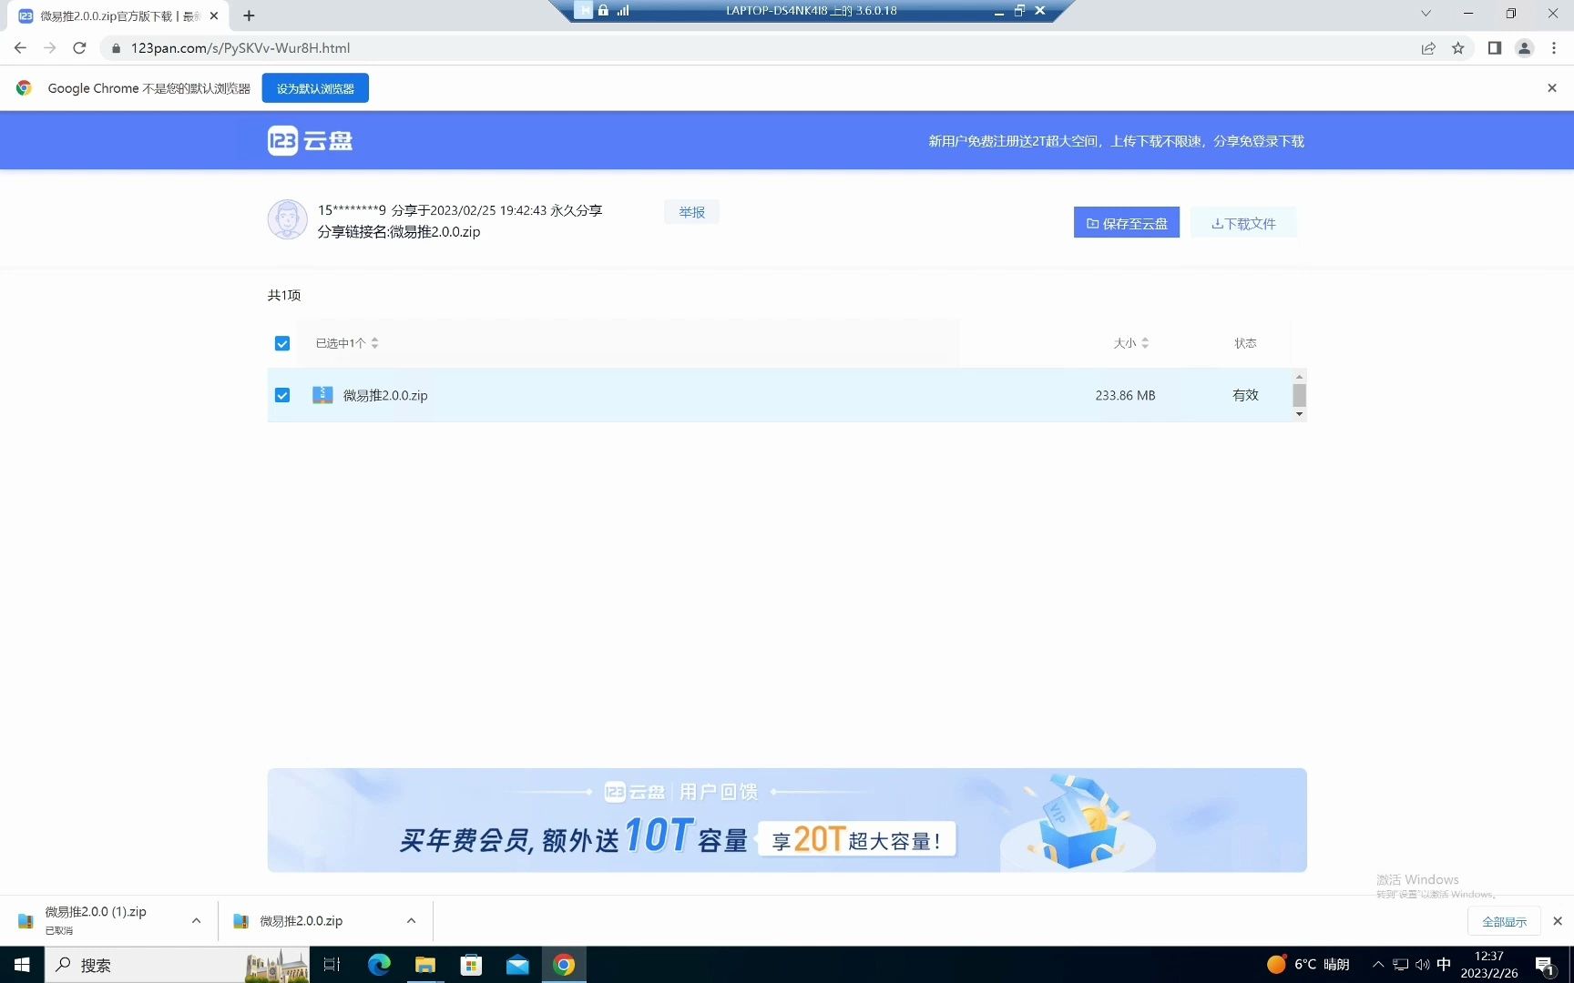
Task: Report the share via 举报
Action: click(691, 212)
